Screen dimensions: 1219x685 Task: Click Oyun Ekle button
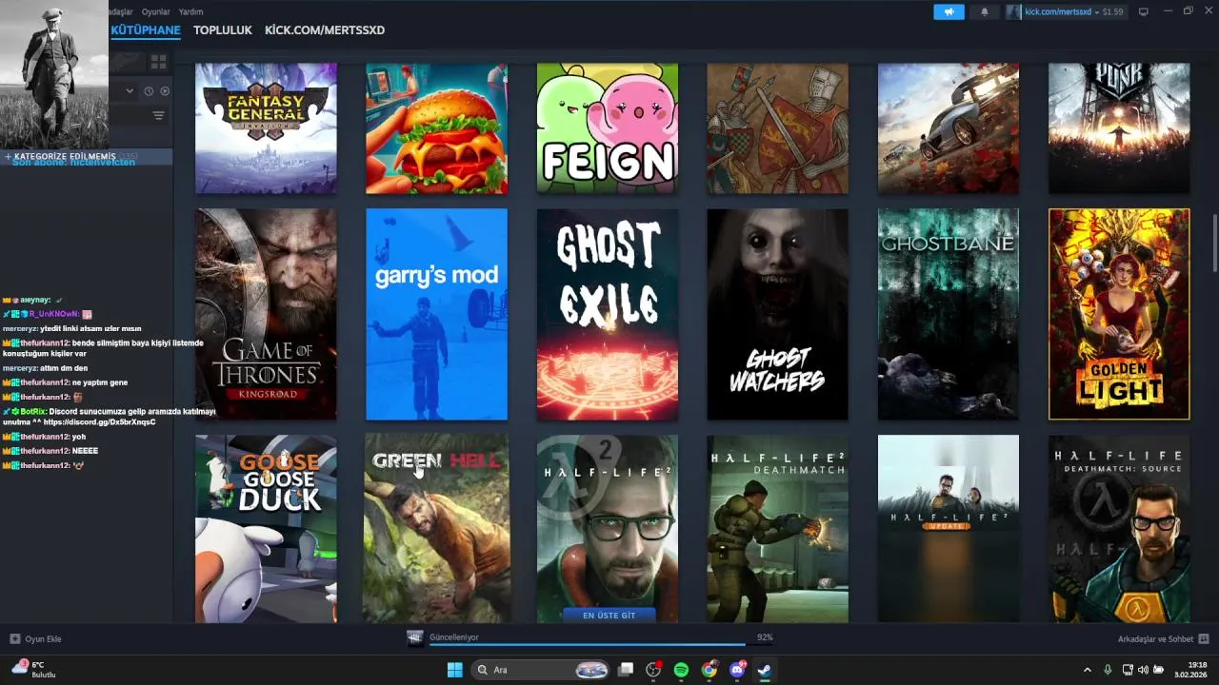pos(36,639)
